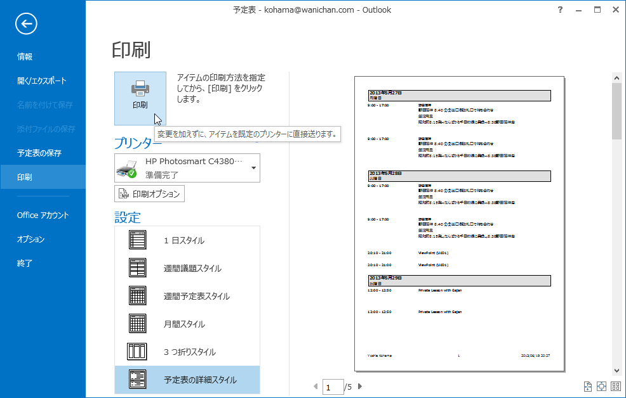Click the large 印刷 print button
This screenshot has height=398, width=626.
[140, 98]
